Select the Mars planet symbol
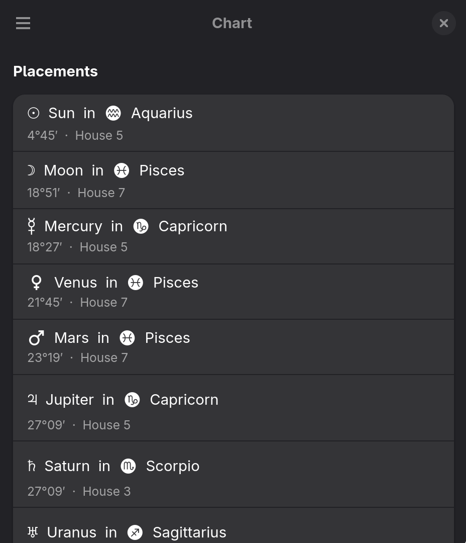Viewport: 466px width, 543px height. pos(36,337)
